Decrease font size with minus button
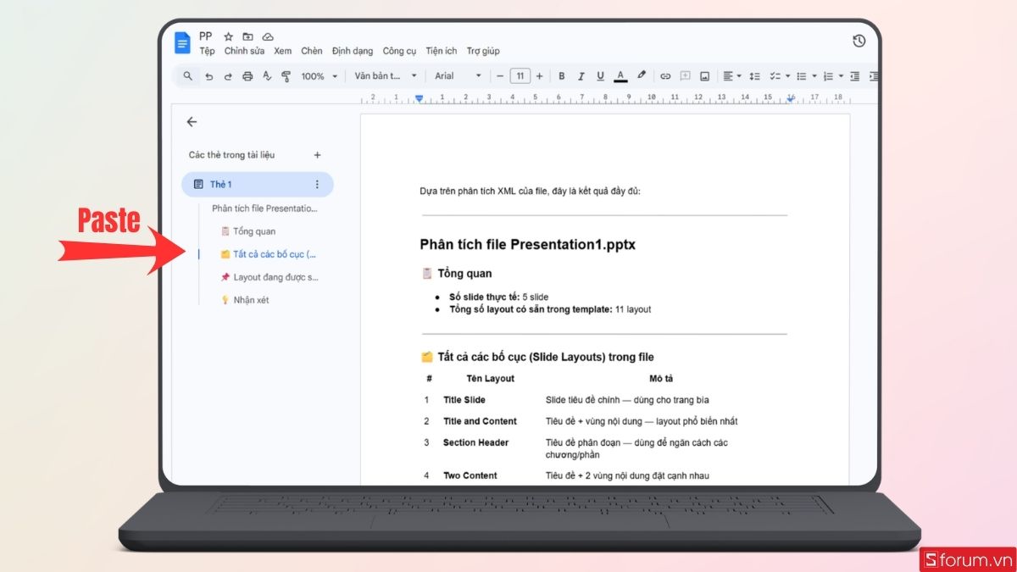Image resolution: width=1017 pixels, height=572 pixels. pyautogui.click(x=500, y=76)
